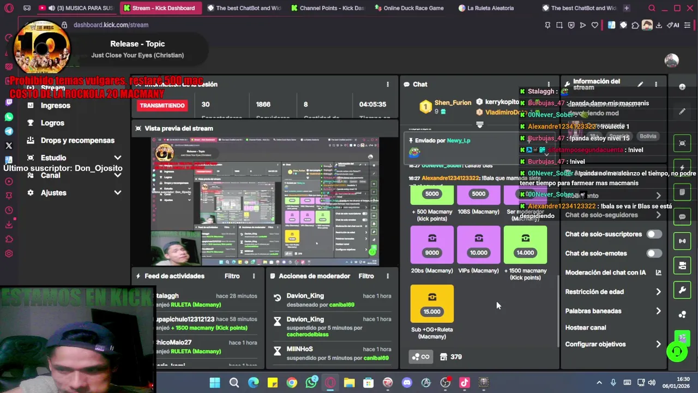Click Newy_Lp username in pinned message
The image size is (698, 393).
pos(459,141)
